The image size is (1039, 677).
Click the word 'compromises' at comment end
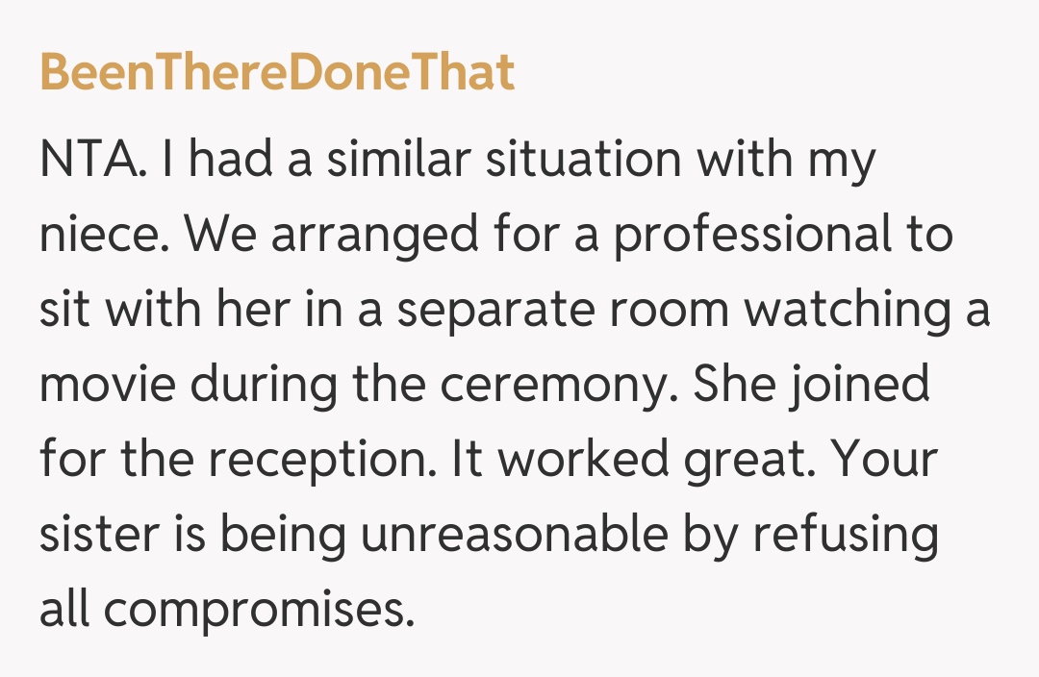point(254,611)
